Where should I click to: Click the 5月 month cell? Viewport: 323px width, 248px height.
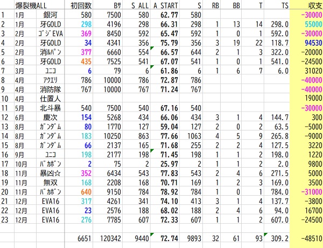click(x=19, y=108)
